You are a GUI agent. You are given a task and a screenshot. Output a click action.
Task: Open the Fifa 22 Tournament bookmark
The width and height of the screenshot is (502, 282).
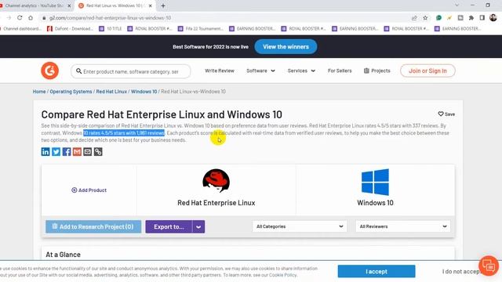pyautogui.click(x=201, y=29)
